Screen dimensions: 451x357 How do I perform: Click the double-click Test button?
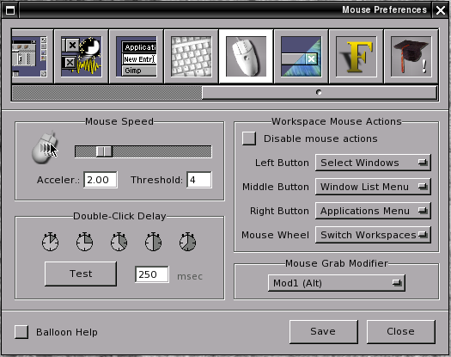81,274
